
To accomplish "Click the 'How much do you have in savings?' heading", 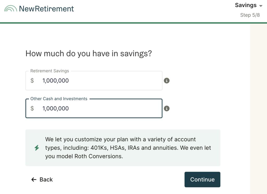I will tap(89, 54).
